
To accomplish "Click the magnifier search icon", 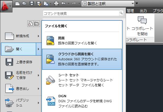I will point(121,13).
